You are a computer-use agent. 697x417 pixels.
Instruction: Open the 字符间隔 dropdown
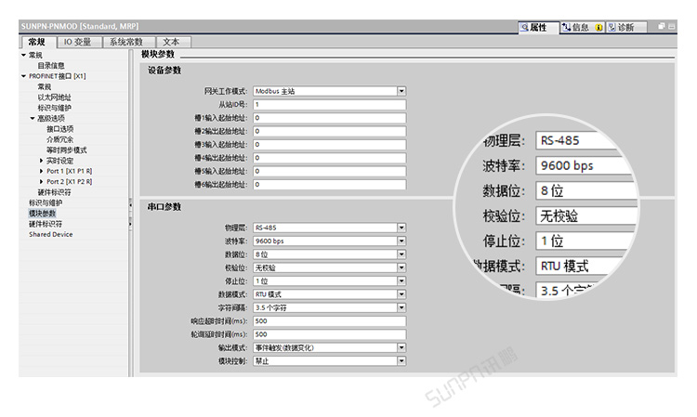401,307
